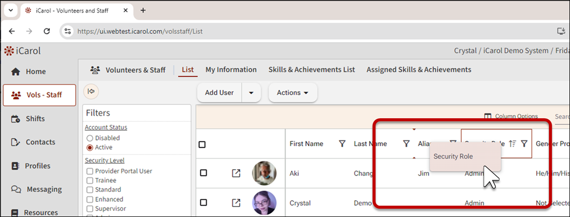Select the Disabled account status radio button
The image size is (570, 217).
pos(89,138)
